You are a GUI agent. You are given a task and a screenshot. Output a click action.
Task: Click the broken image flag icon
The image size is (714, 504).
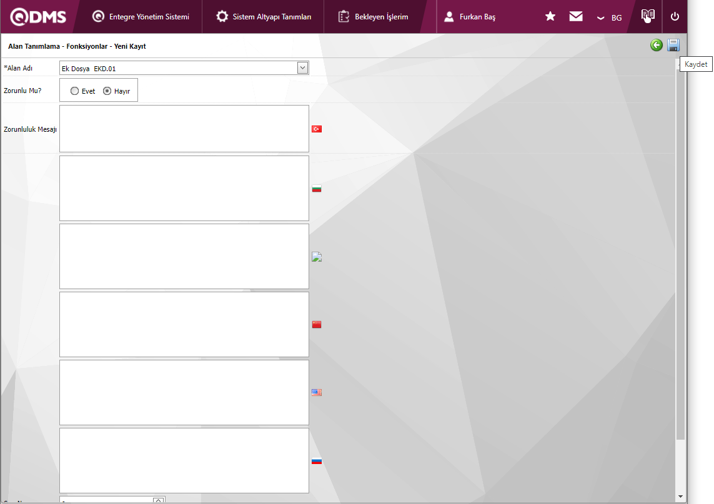pos(317,257)
